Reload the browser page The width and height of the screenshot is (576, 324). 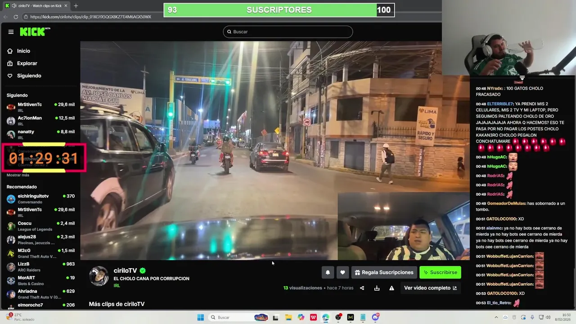[16, 17]
